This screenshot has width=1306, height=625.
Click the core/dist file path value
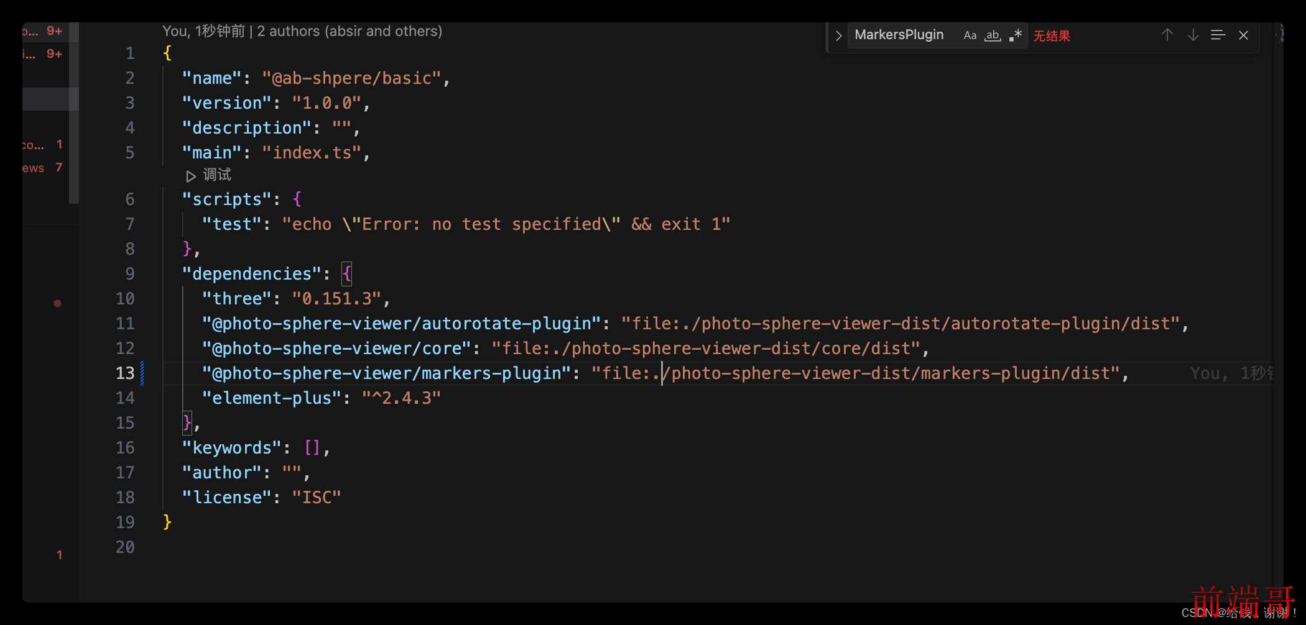pos(706,349)
